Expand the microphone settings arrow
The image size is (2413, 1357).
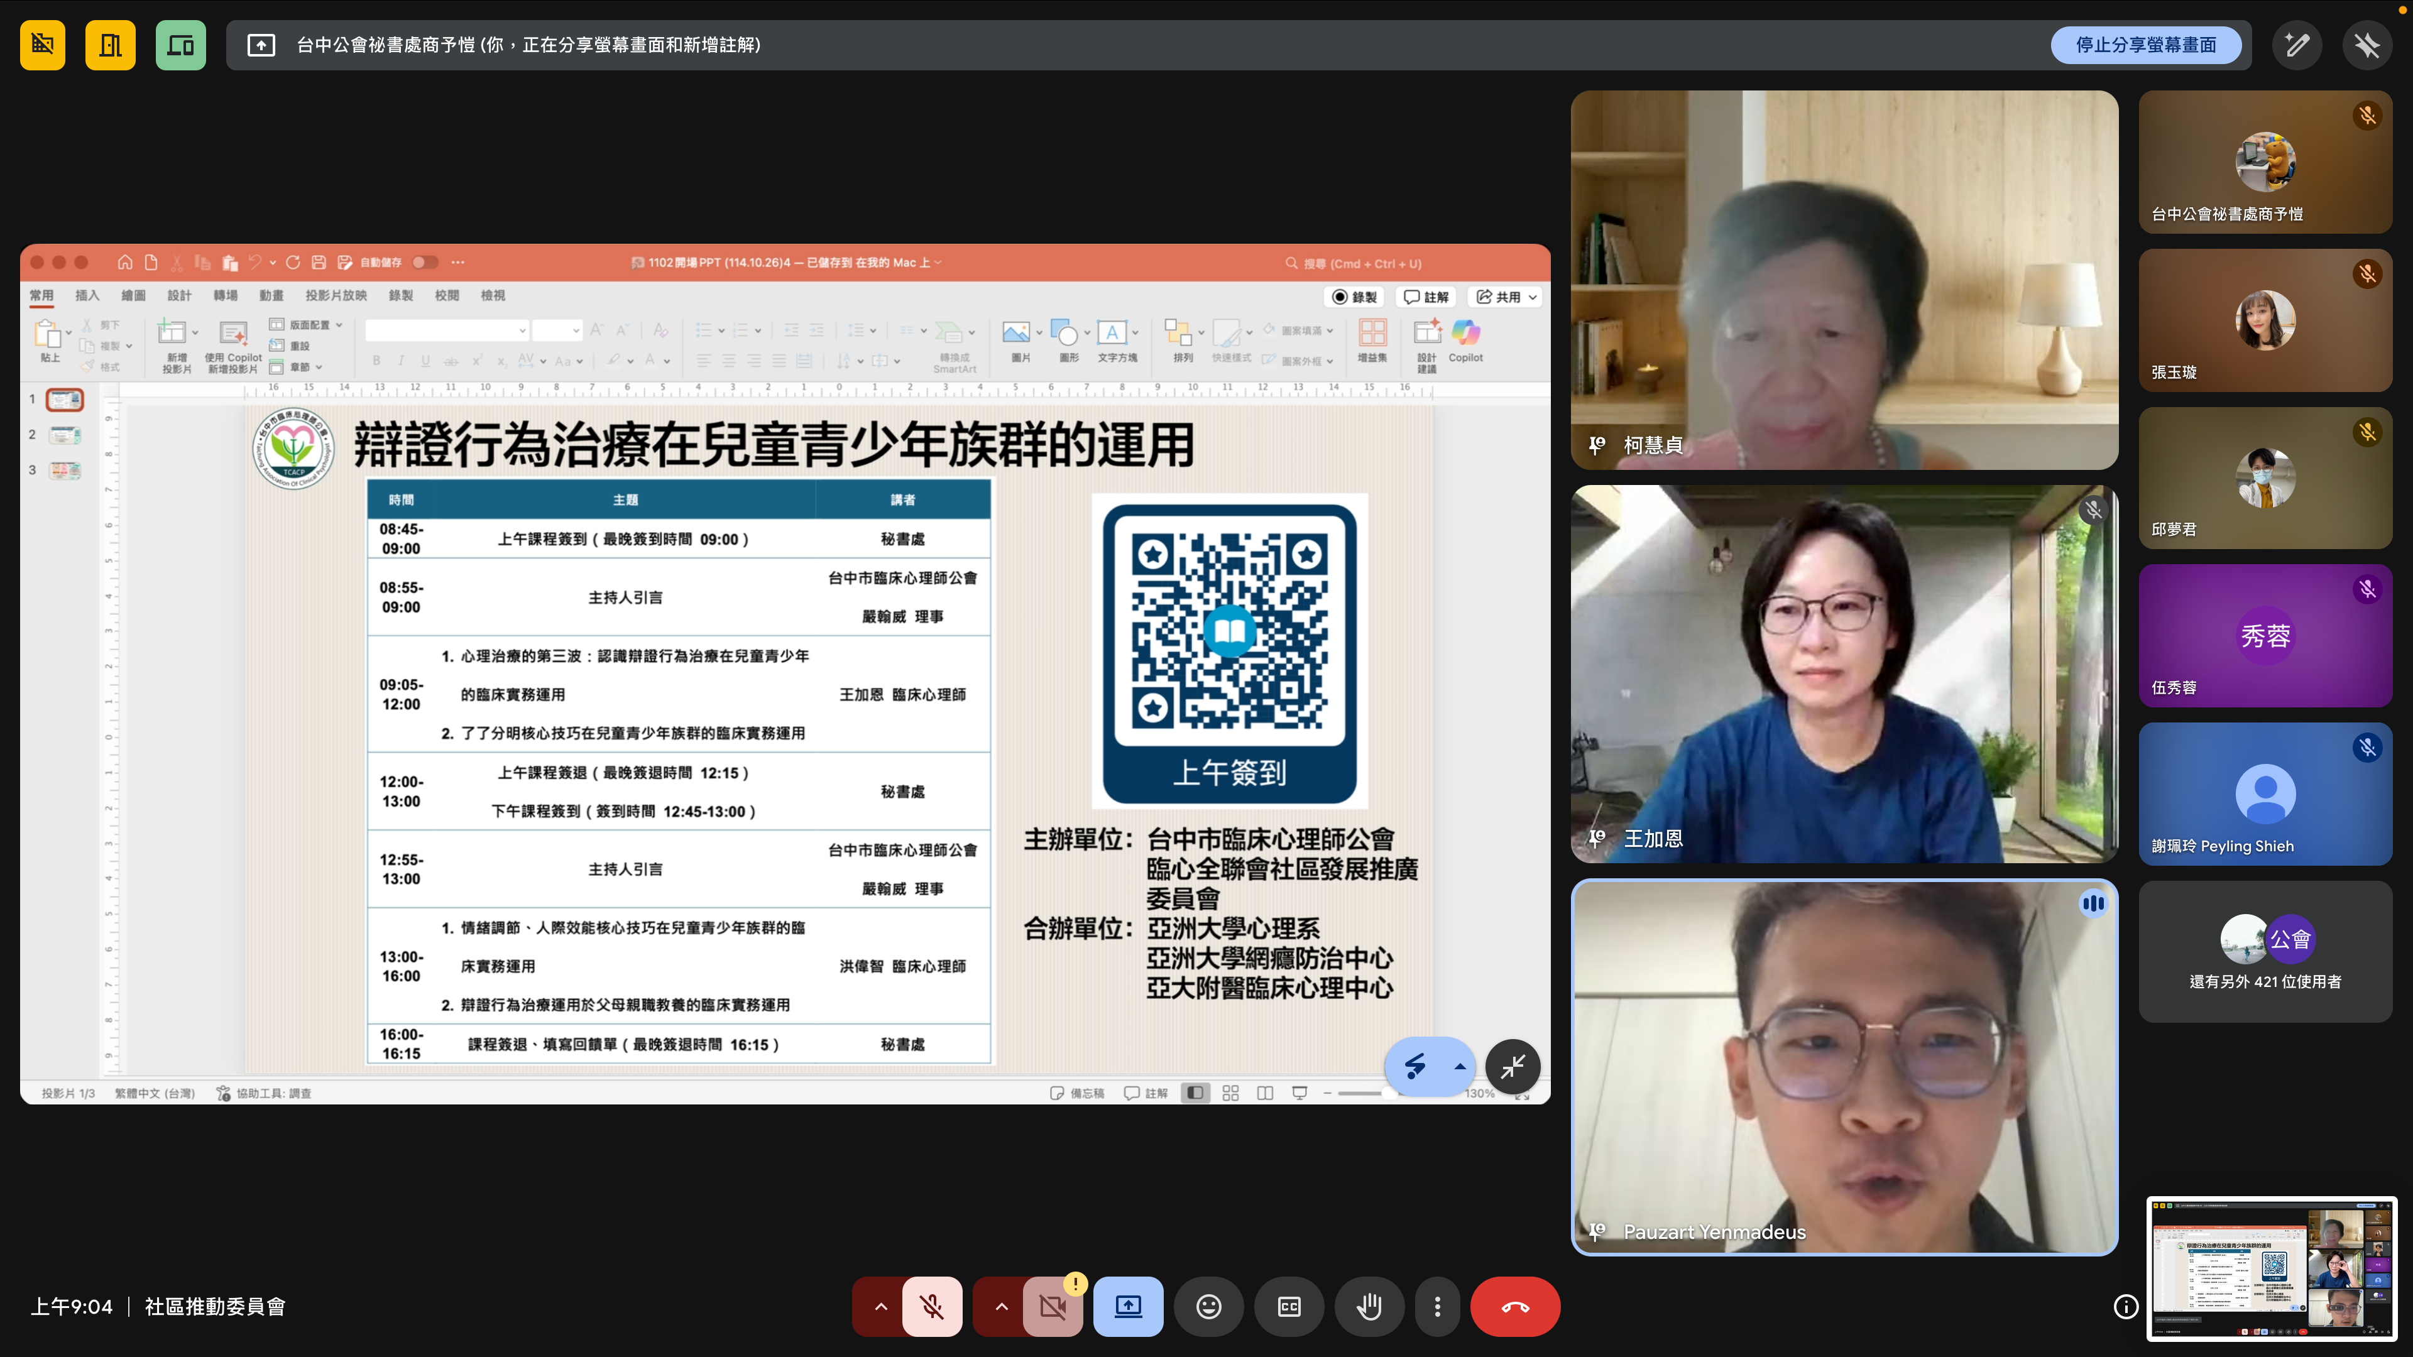tap(880, 1307)
